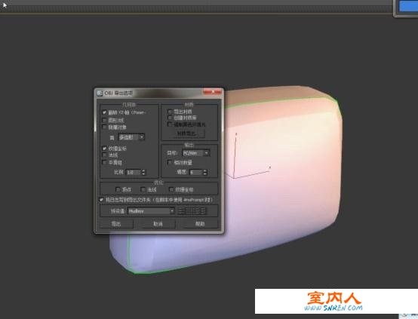Click the Export button at dialog bottom-left
Viewport: 418px width, 319px height.
point(116,224)
